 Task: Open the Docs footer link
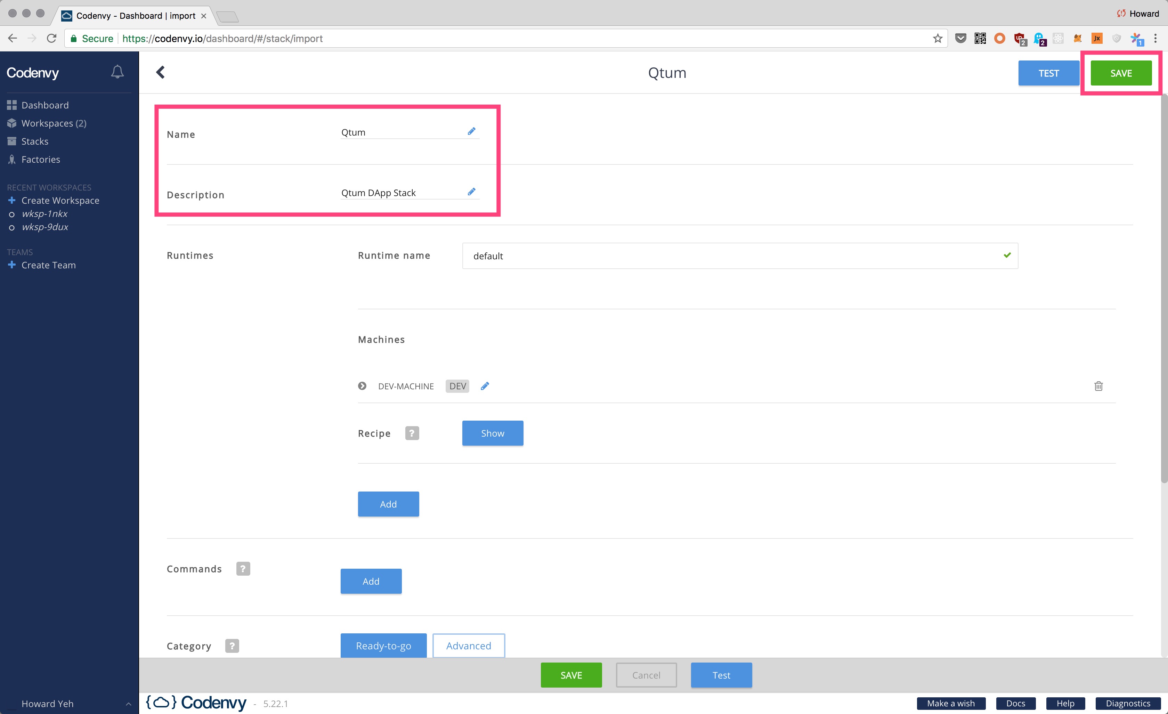(x=1015, y=703)
